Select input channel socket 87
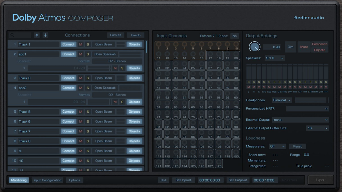Viewport: 342px width, 192px height. 210,123
